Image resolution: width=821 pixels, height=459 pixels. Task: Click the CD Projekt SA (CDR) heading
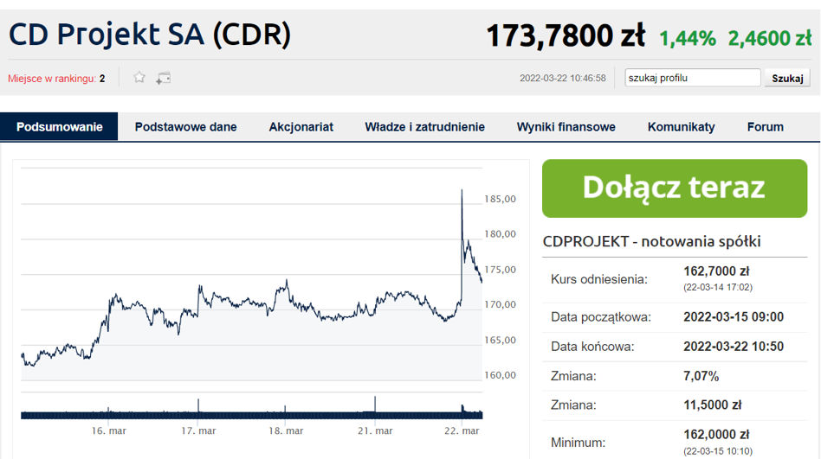coord(150,35)
